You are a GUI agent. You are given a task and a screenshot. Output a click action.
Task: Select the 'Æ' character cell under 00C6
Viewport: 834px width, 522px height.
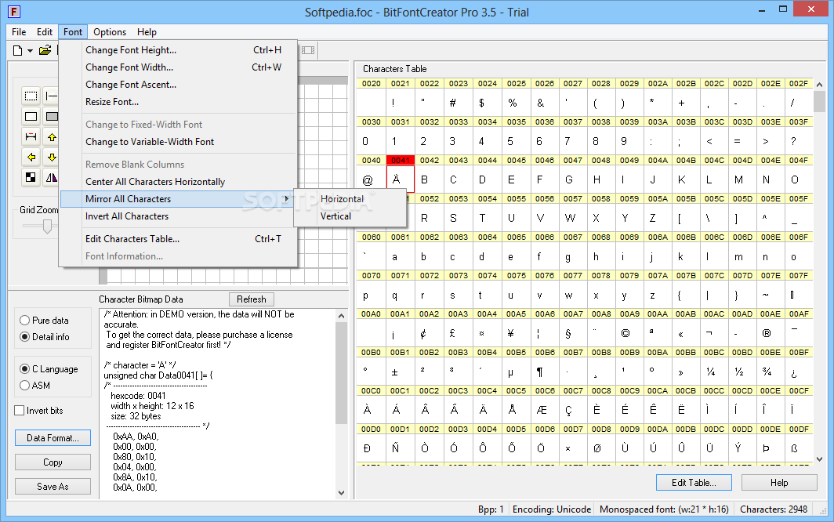pos(545,410)
